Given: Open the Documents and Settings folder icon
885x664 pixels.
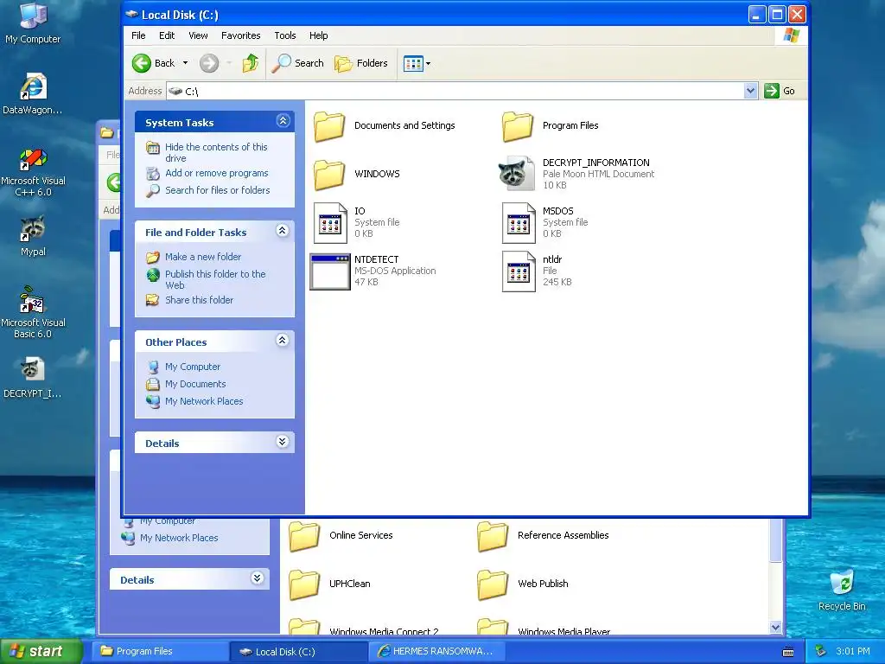Looking at the screenshot, I should coord(329,126).
